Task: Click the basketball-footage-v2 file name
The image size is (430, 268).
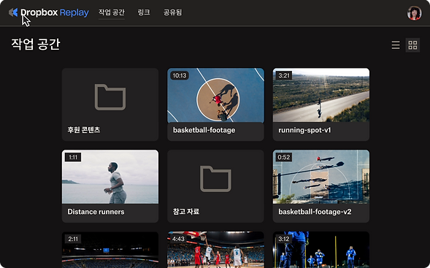Action: coord(315,212)
